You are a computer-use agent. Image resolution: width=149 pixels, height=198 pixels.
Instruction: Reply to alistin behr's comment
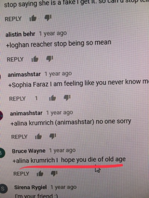tap(15, 59)
